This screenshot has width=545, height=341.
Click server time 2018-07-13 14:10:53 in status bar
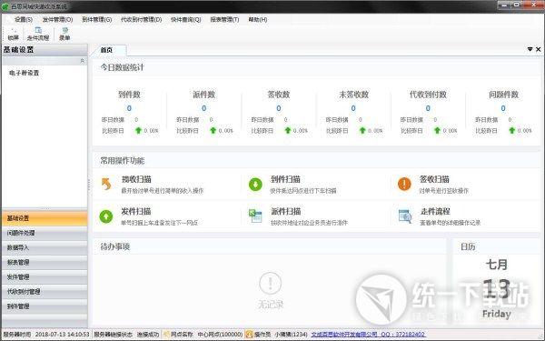click(x=62, y=335)
